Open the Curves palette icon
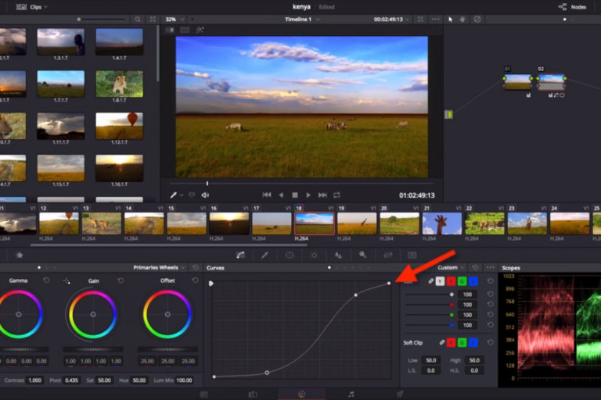Screen dimensions: 601x400 (x=240, y=255)
